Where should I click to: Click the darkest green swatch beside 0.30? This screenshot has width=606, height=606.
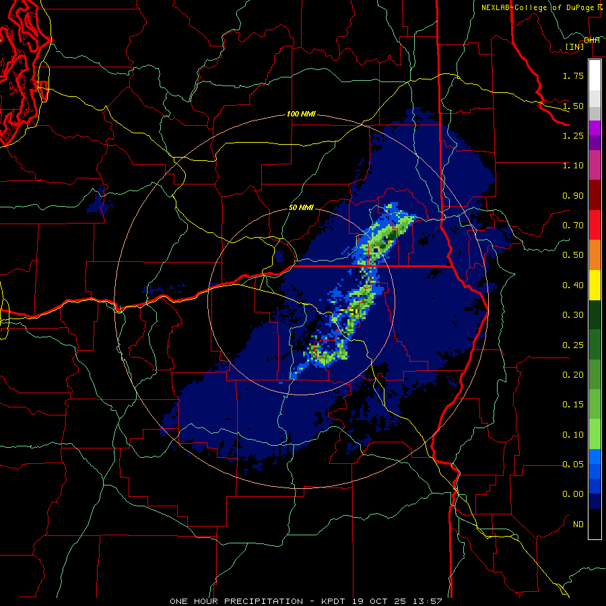tap(595, 314)
